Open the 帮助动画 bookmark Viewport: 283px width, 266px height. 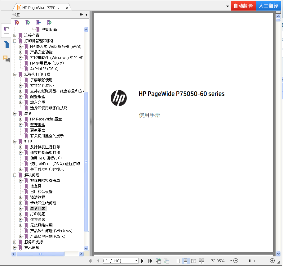point(50,29)
